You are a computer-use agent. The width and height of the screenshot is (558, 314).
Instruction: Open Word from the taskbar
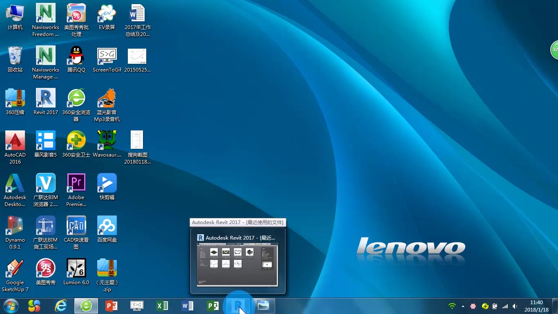[x=187, y=306]
